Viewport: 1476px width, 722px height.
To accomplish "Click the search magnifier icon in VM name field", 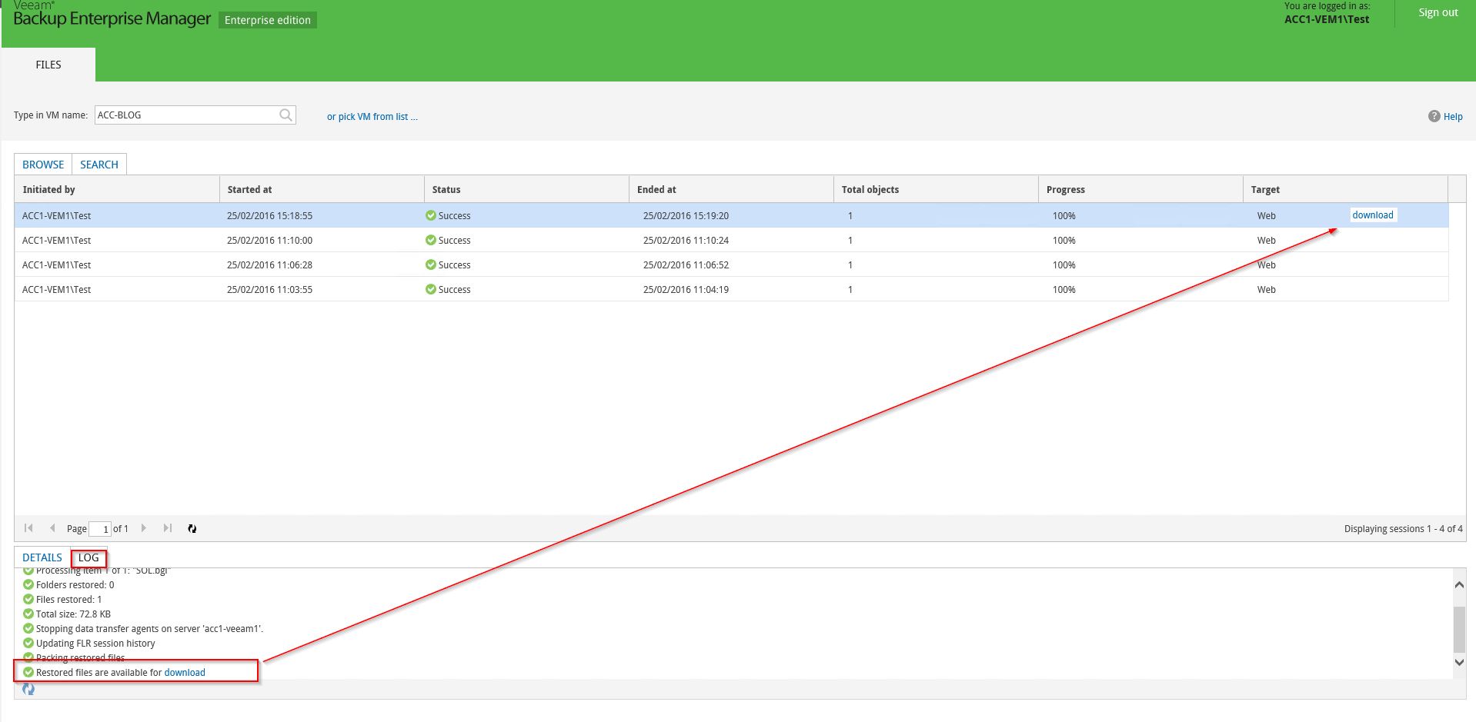I will (x=286, y=115).
